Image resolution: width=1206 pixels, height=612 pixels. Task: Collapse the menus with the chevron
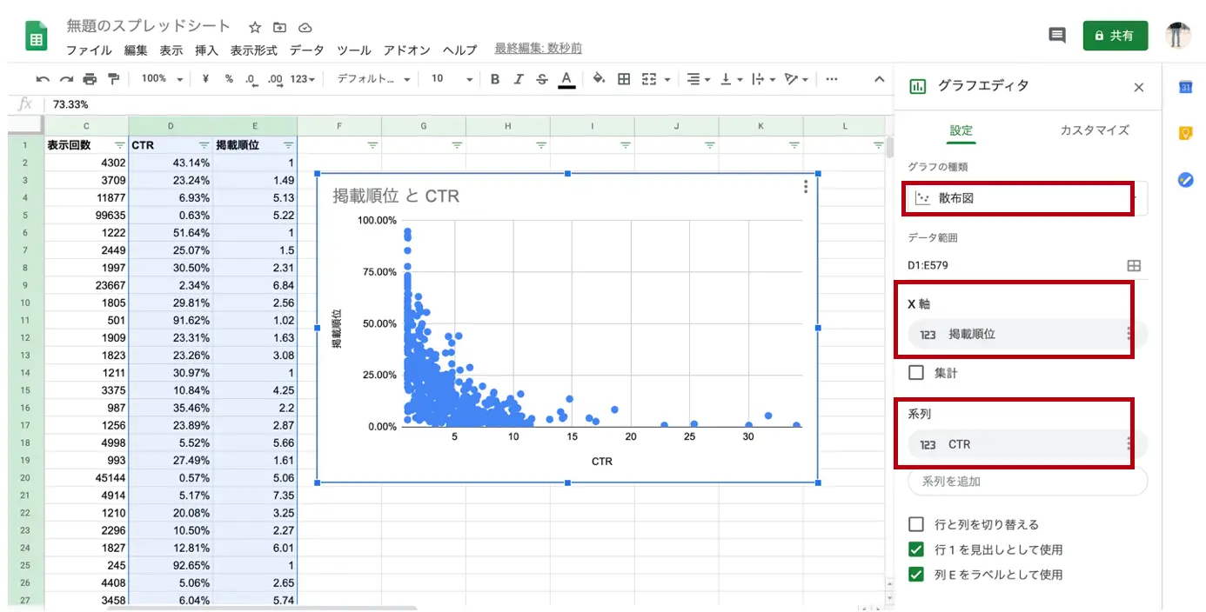pyautogui.click(x=879, y=79)
